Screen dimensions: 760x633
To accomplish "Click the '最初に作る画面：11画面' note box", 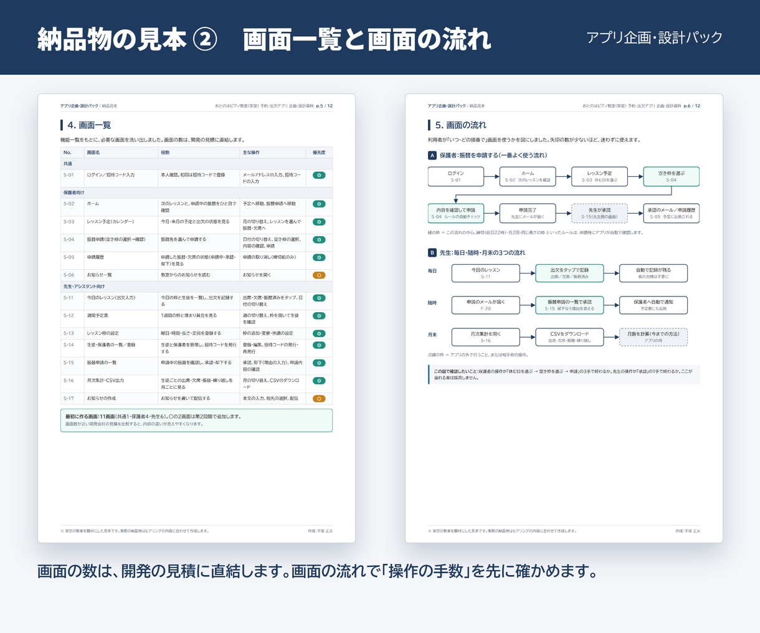I will (196, 420).
